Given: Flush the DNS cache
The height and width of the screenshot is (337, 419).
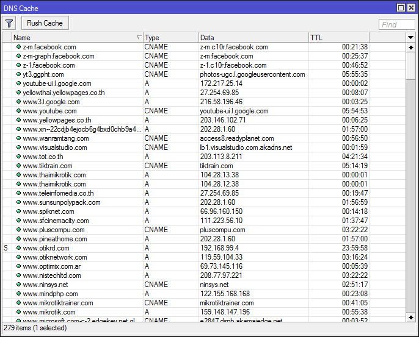Looking at the screenshot, I should (x=45, y=23).
